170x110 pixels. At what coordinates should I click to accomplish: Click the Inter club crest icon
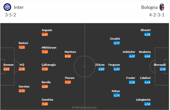(7, 7)
